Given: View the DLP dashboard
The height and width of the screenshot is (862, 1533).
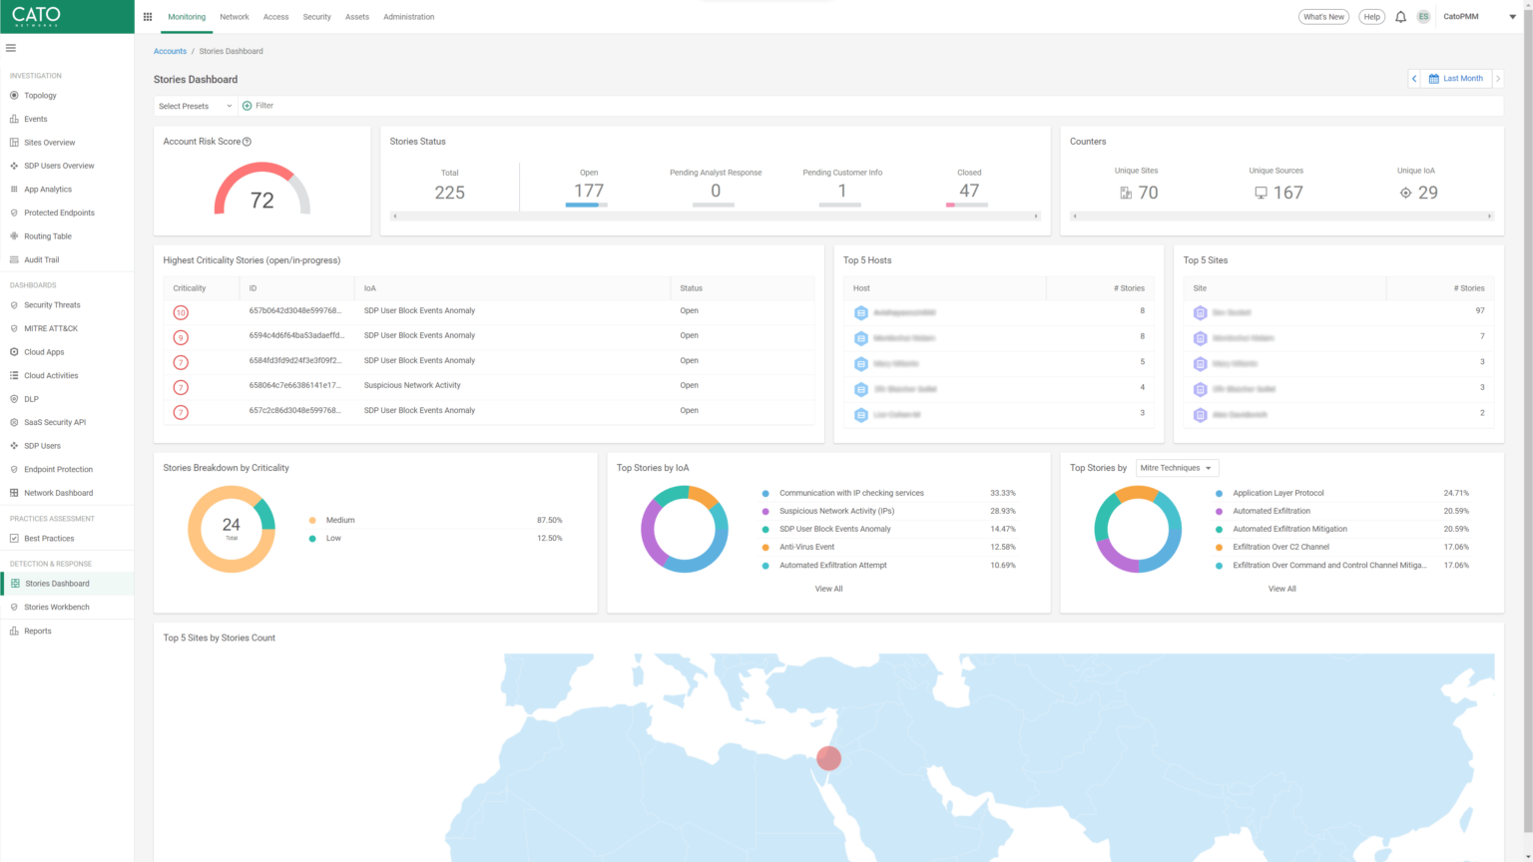Looking at the screenshot, I should click(31, 398).
